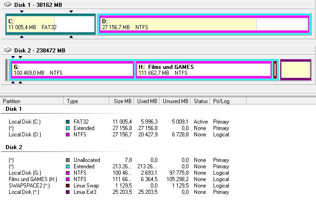Select the G: NTFS partition block

point(72,70)
